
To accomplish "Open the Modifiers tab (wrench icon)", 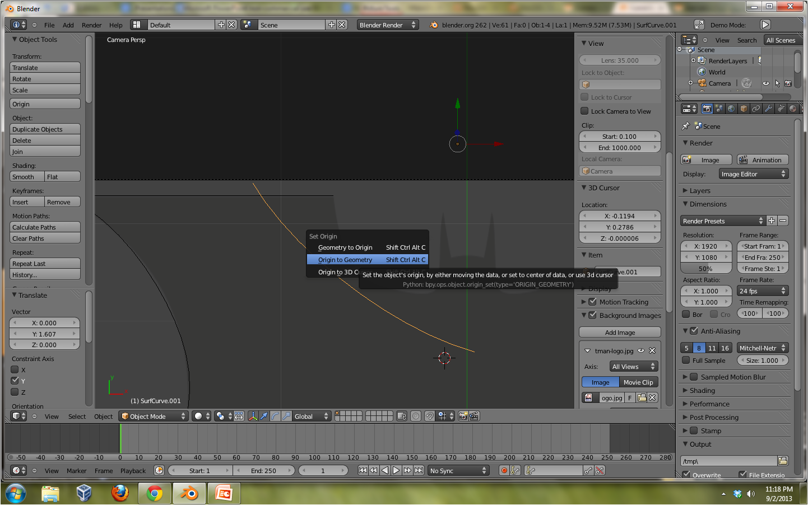I will (x=768, y=109).
